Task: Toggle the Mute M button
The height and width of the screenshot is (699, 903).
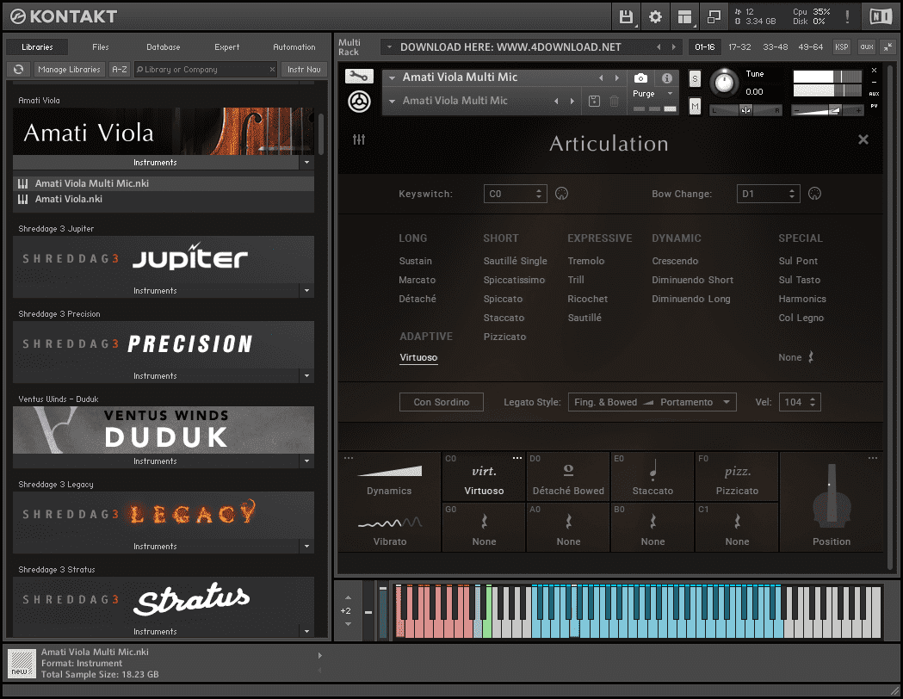Action: [695, 107]
